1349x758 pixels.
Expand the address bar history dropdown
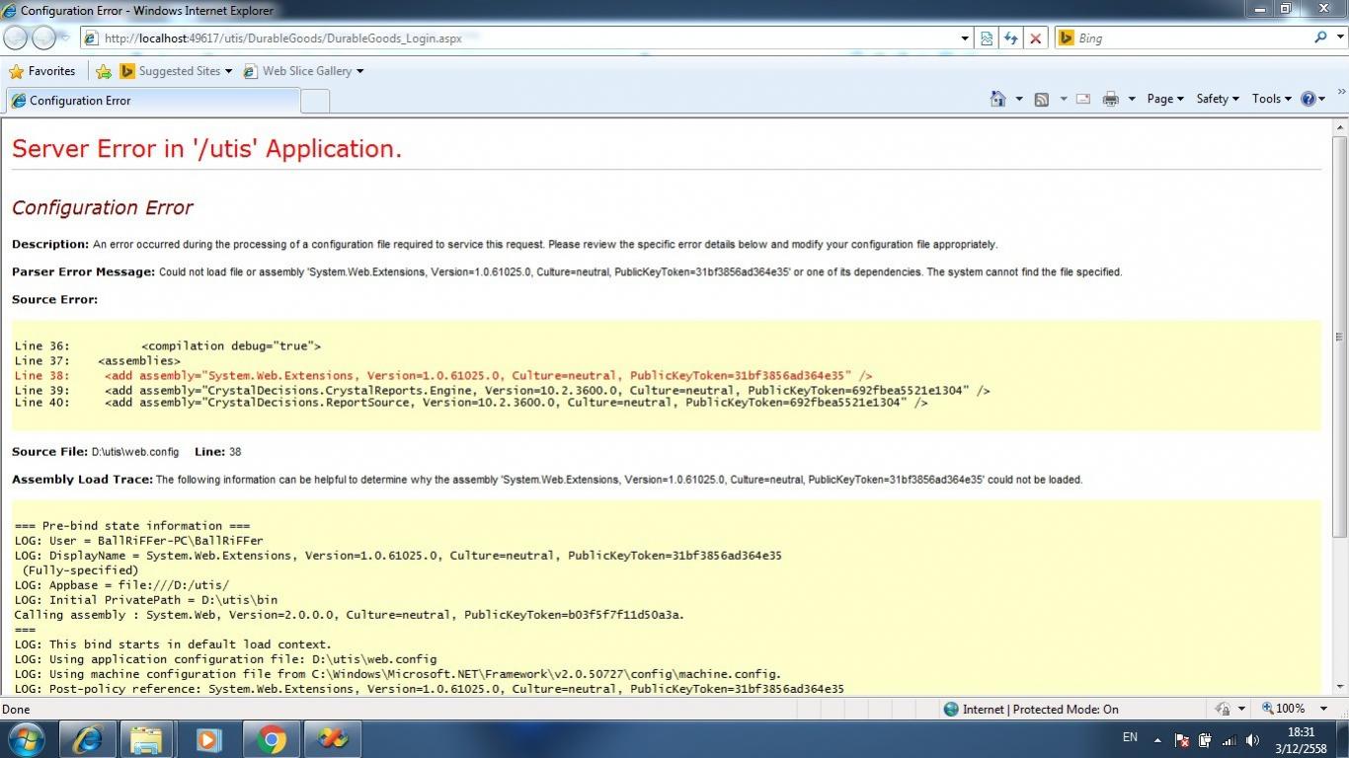pos(965,38)
